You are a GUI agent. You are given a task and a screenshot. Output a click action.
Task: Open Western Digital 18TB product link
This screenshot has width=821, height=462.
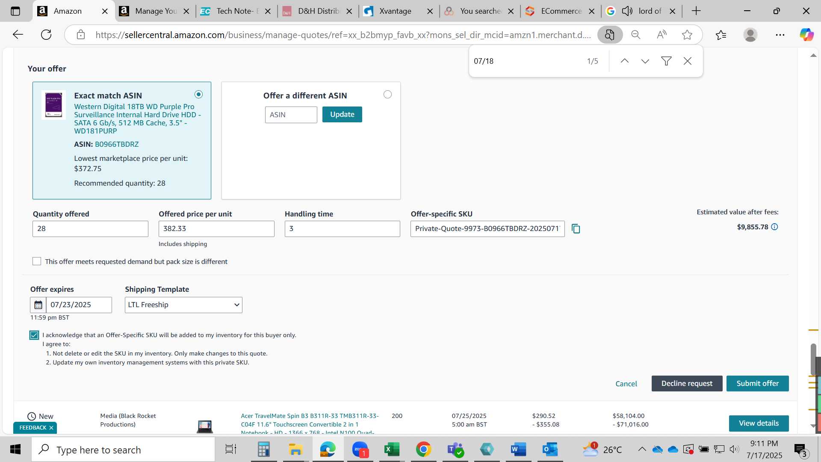pos(137,119)
